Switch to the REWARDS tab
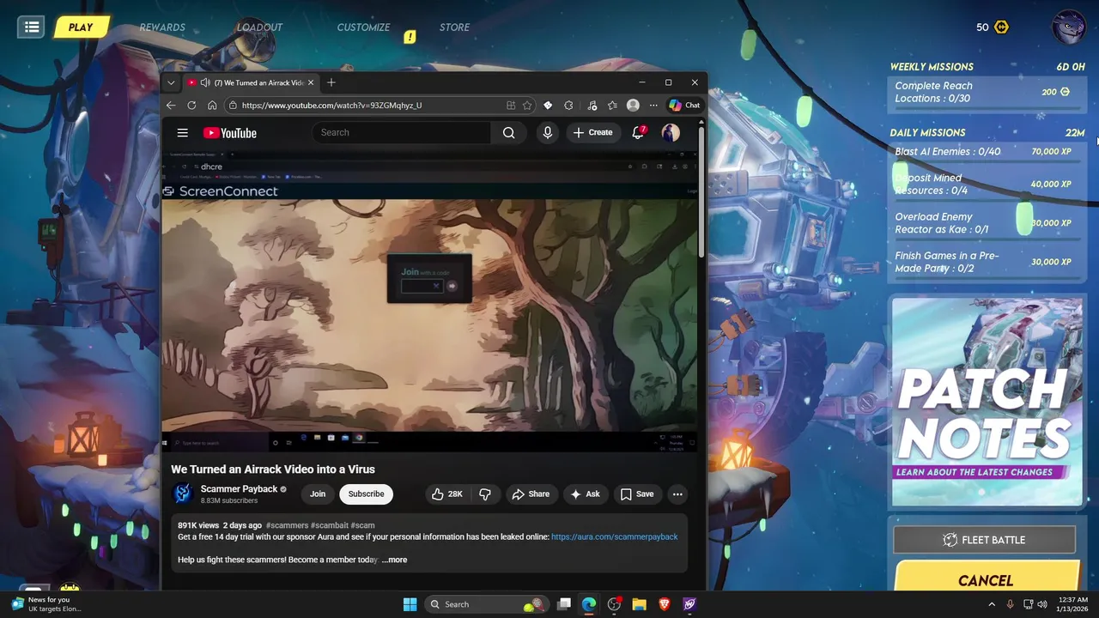 (162, 27)
